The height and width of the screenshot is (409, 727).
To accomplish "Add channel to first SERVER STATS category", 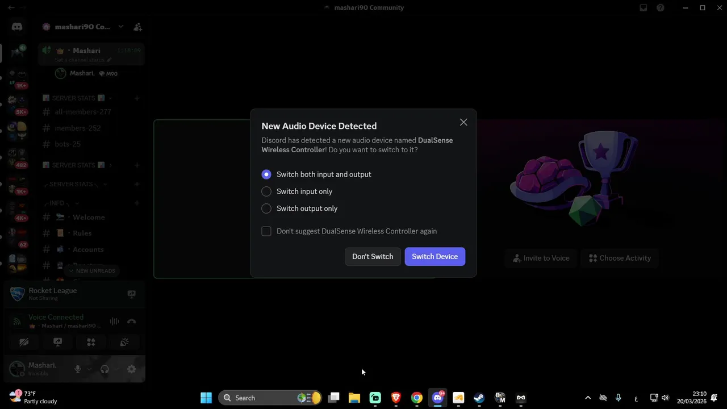I will (137, 98).
